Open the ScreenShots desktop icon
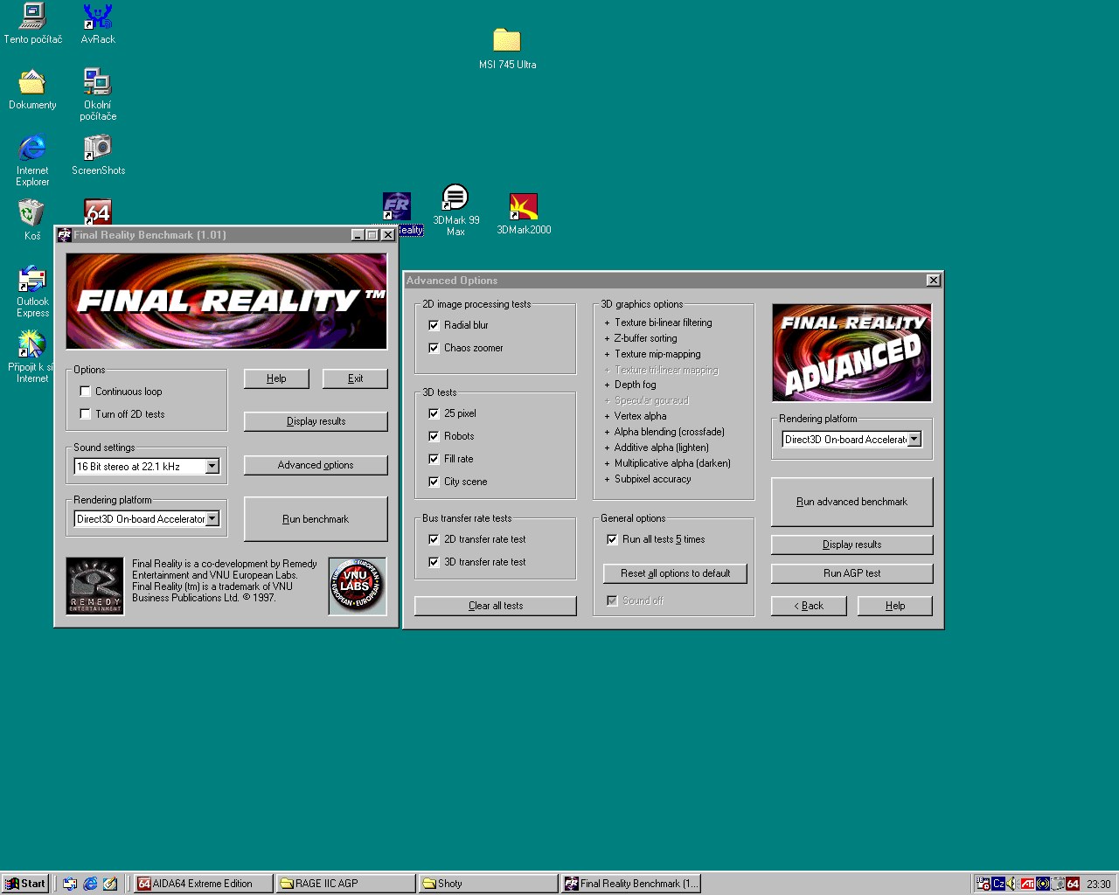Image resolution: width=1119 pixels, height=895 pixels. [98, 148]
